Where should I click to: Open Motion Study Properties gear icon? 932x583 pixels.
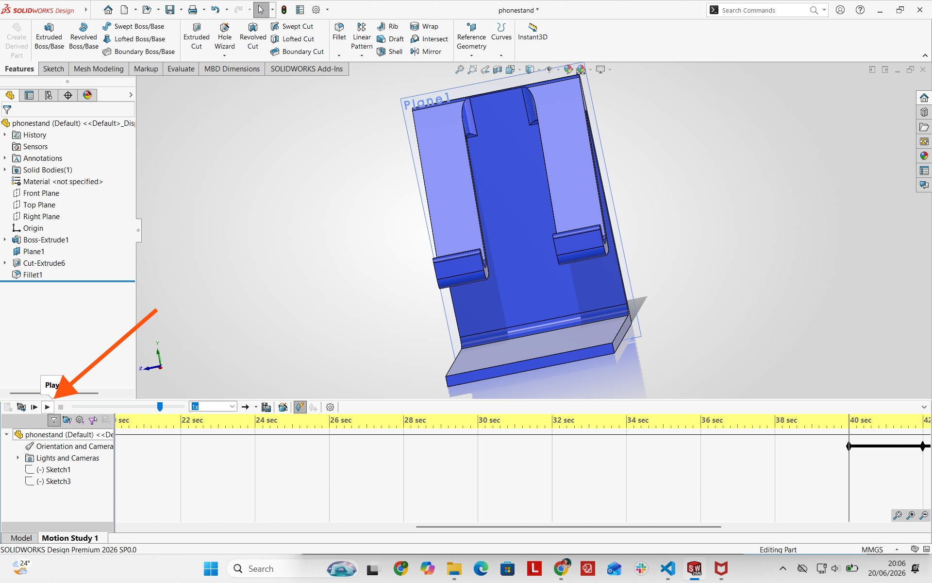tap(330, 407)
